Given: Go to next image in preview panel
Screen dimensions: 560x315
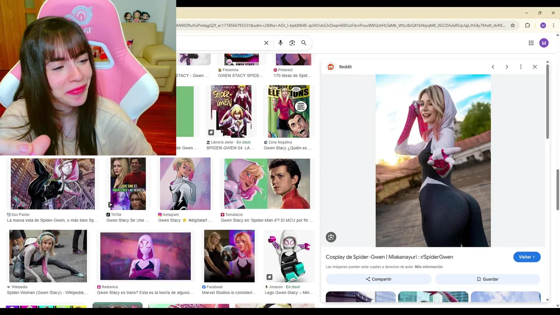Looking at the screenshot, I should coord(507,67).
